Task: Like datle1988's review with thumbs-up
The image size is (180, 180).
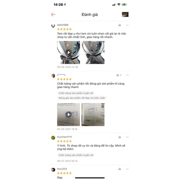Action: pyautogui.click(x=119, y=25)
